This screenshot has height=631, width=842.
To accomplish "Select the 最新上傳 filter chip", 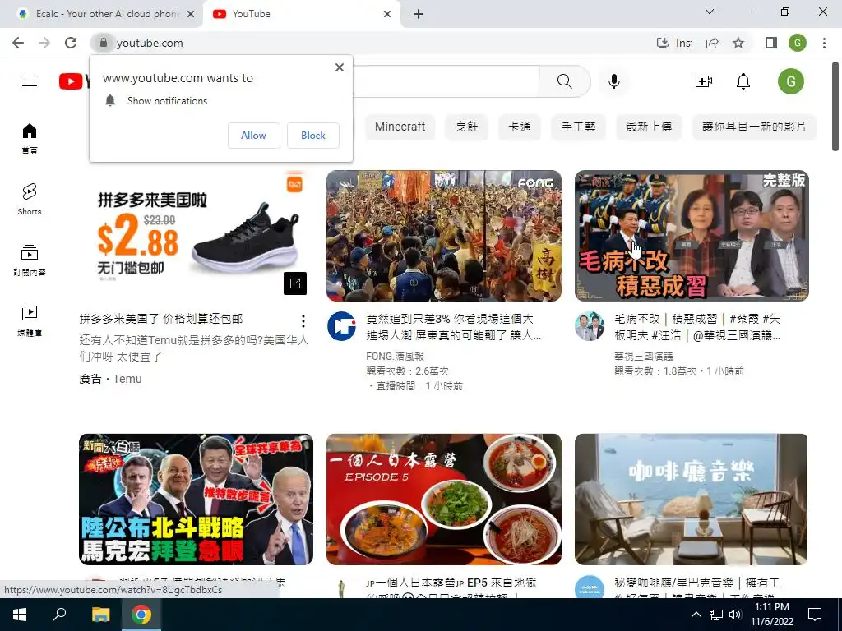I will tap(649, 127).
